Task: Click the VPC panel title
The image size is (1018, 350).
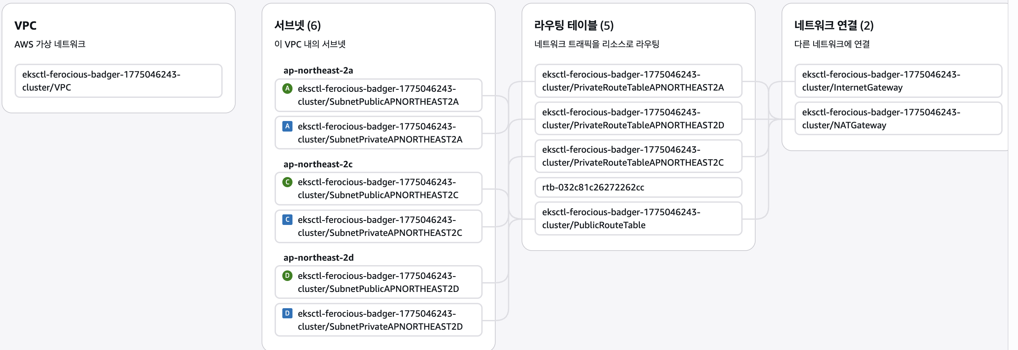Action: pos(25,25)
